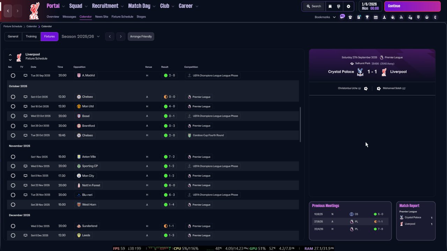Screen dimensions: 447x251
Task: Switch to the General calendar view
Action: (13, 37)
